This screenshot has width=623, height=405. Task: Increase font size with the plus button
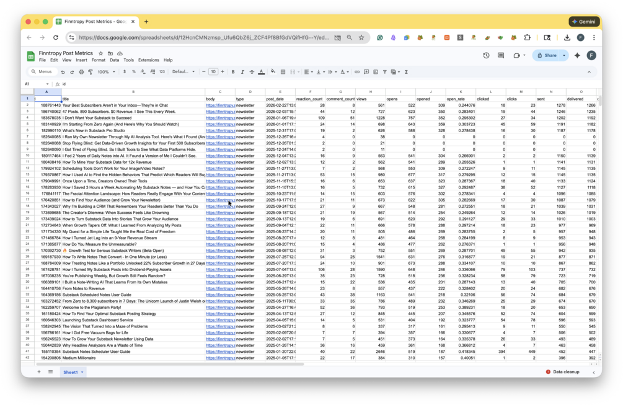coord(223,72)
